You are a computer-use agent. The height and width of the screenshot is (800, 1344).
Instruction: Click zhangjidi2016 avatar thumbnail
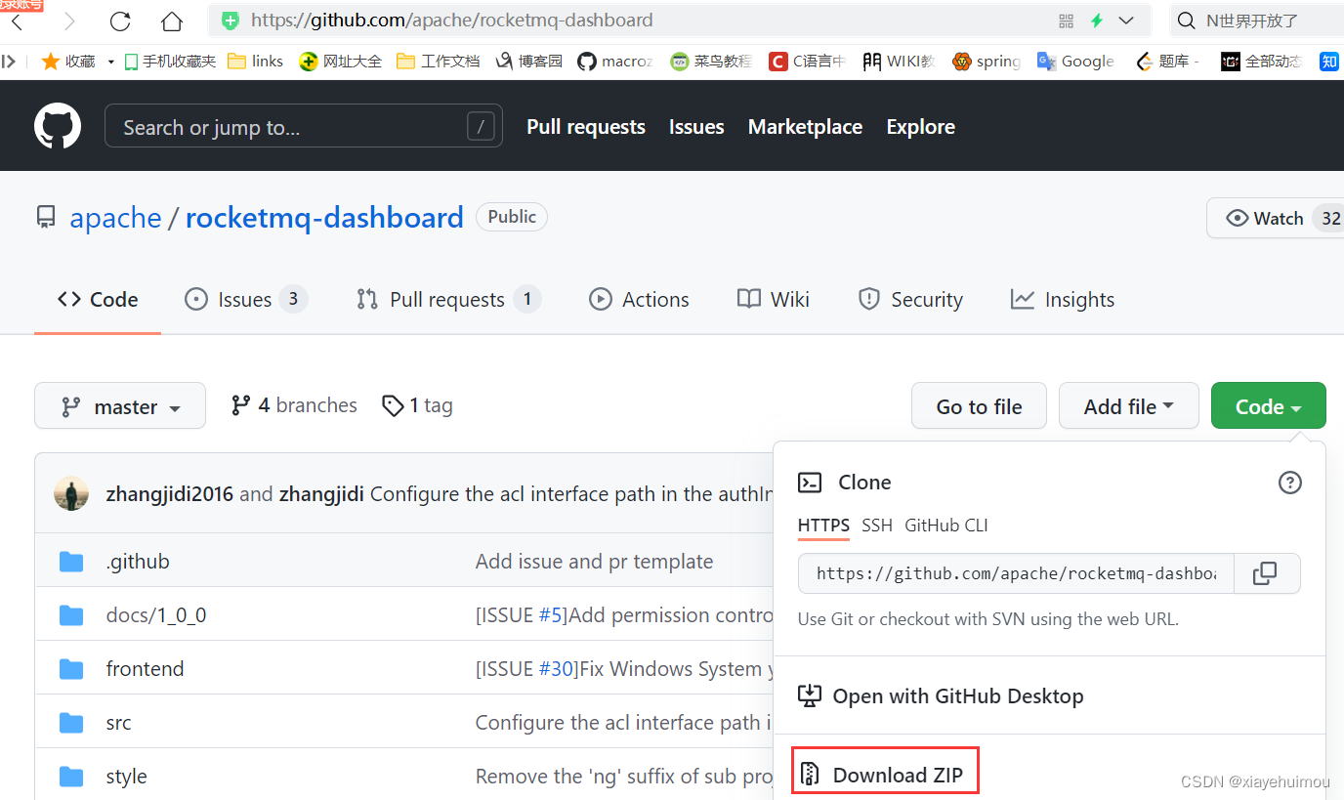coord(71,493)
